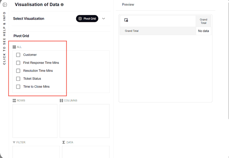229x158 pixels.
Task: Click the ROWS grid icon
Action: click(x=14, y=100)
